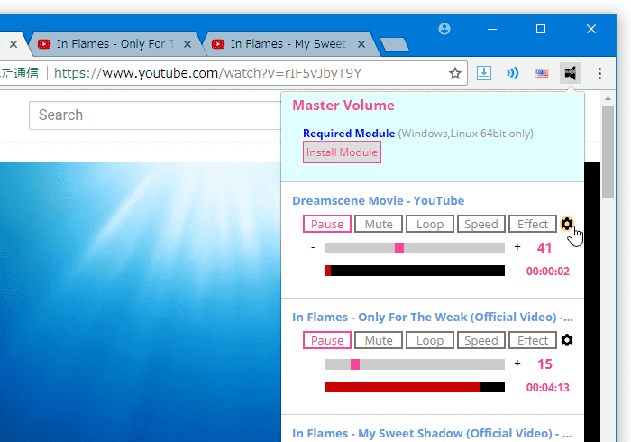This screenshot has width=631, height=442.
Task: Increase Only For The Weak volume with plus
Action: coord(517,364)
